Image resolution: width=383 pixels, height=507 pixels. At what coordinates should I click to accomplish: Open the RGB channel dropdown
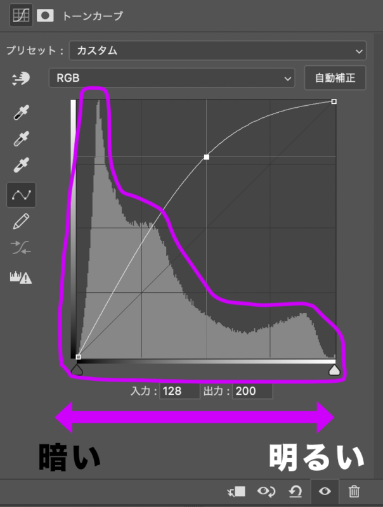172,78
